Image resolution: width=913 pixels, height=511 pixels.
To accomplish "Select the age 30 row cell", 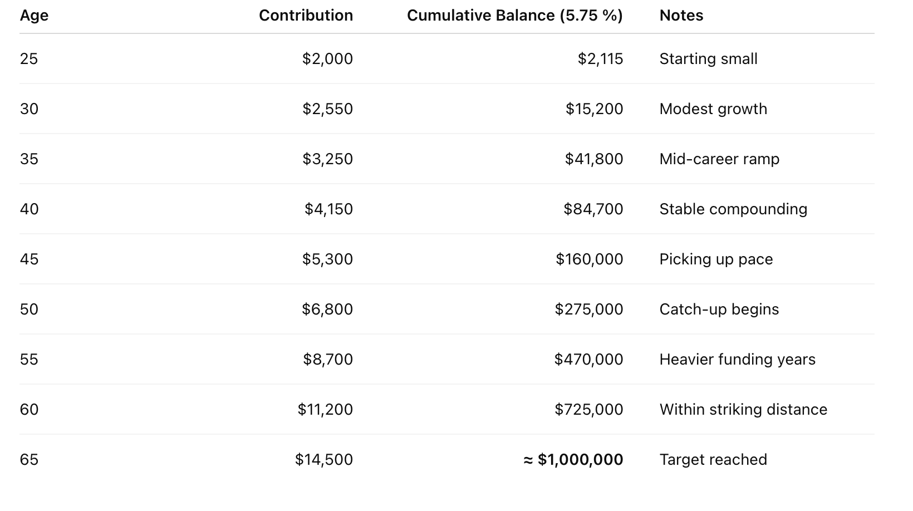I will pyautogui.click(x=29, y=109).
